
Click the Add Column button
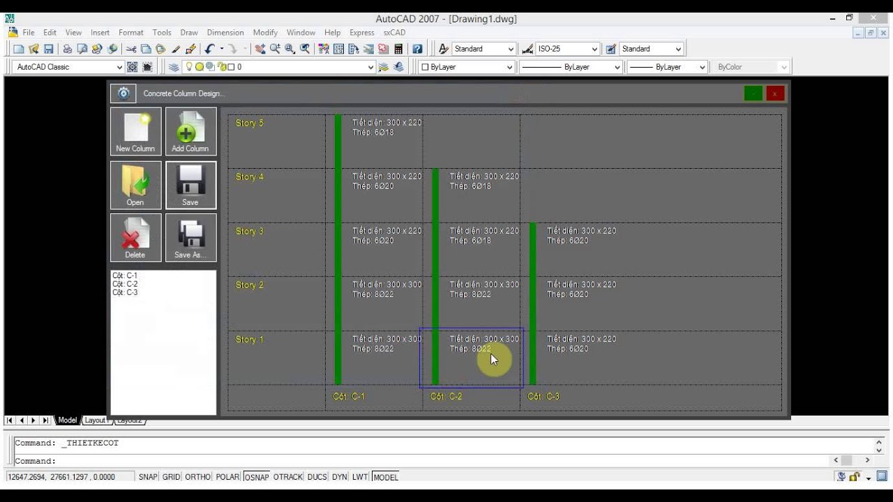(x=191, y=131)
